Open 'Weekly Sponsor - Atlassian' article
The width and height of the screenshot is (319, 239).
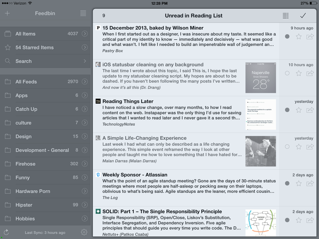point(135,175)
